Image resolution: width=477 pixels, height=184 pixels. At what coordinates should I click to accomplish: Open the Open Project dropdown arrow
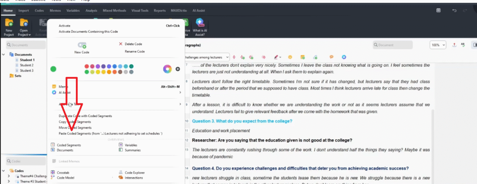pyautogui.click(x=29, y=34)
